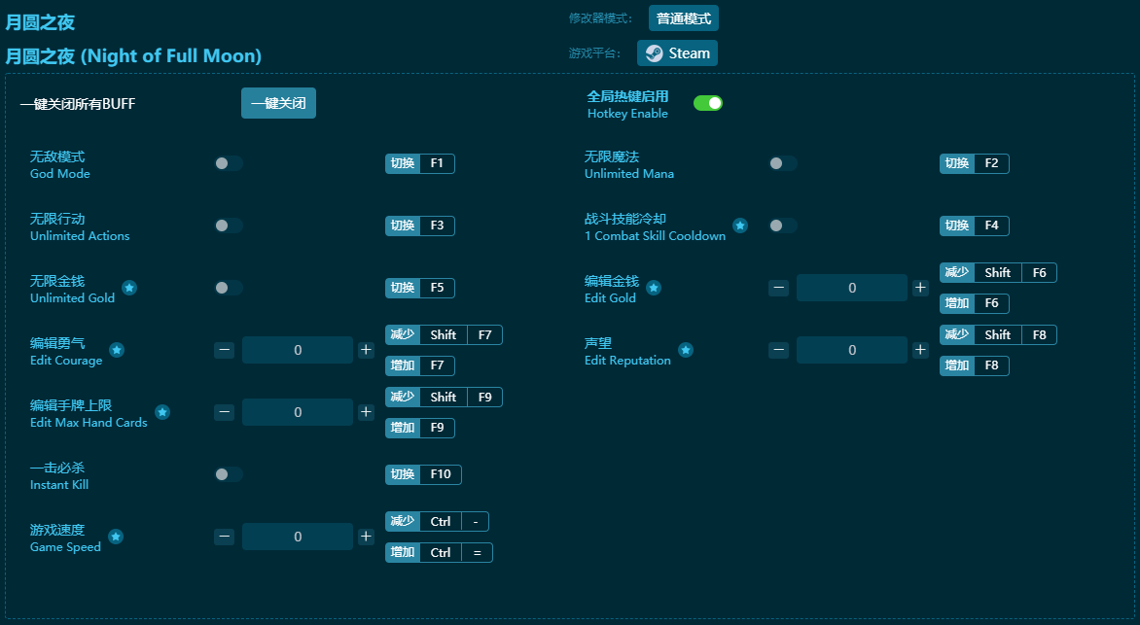Viewport: 1140px width, 625px height.
Task: Increase Game Speed with the plus button
Action: pyautogui.click(x=366, y=537)
